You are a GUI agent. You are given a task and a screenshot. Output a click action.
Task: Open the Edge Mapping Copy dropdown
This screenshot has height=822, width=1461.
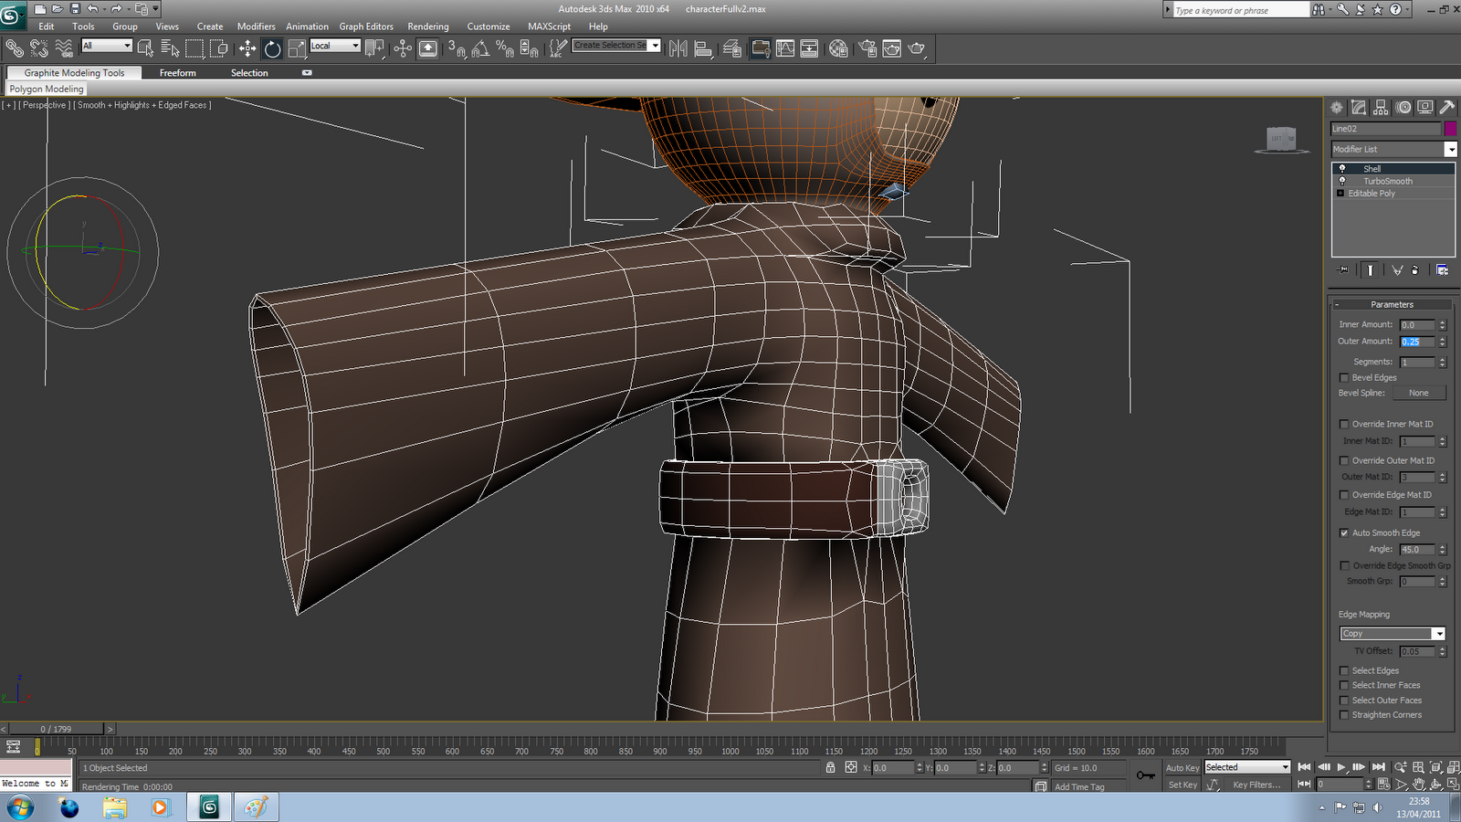[x=1440, y=633]
